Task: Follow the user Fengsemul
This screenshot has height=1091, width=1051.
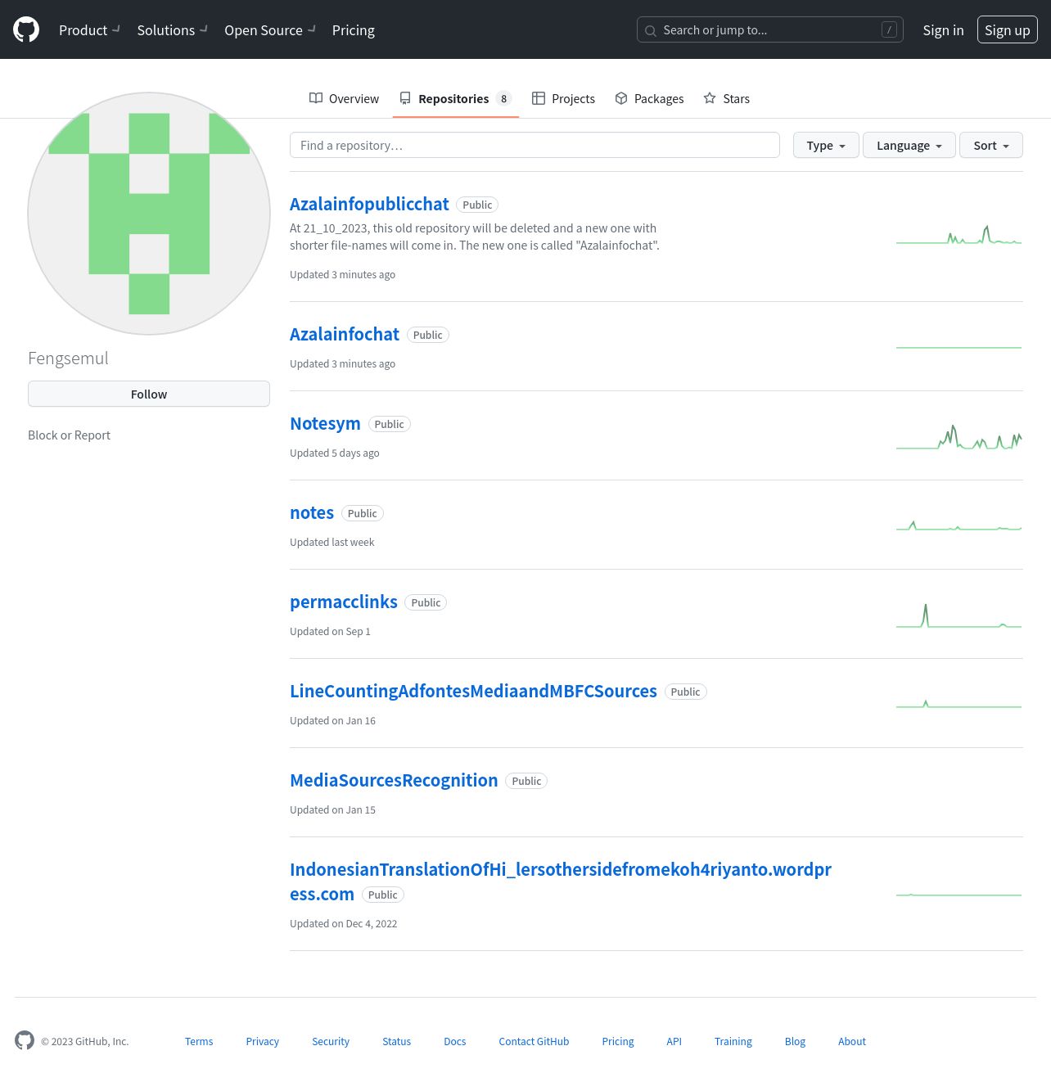Action: pyautogui.click(x=149, y=394)
